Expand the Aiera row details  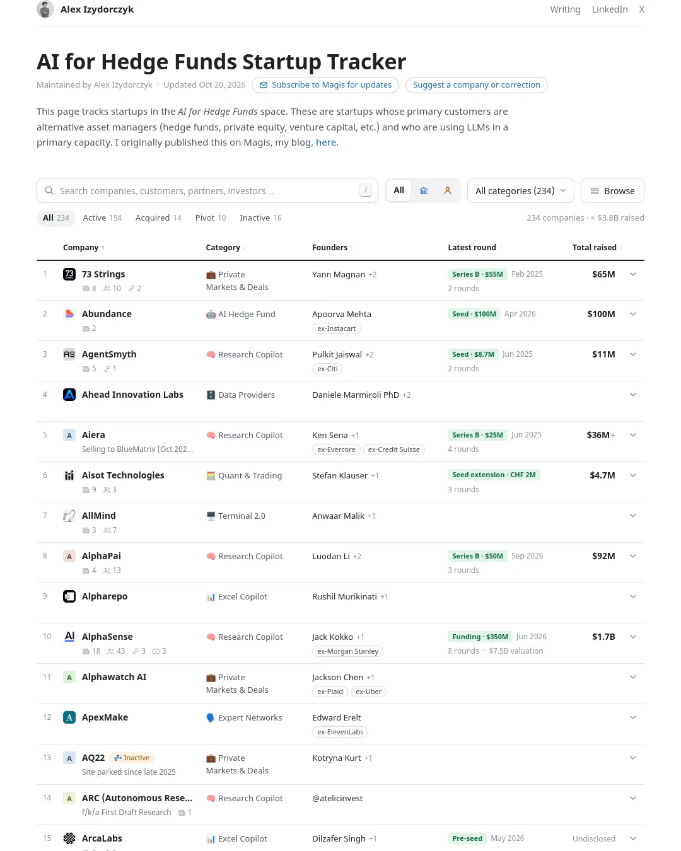point(633,435)
